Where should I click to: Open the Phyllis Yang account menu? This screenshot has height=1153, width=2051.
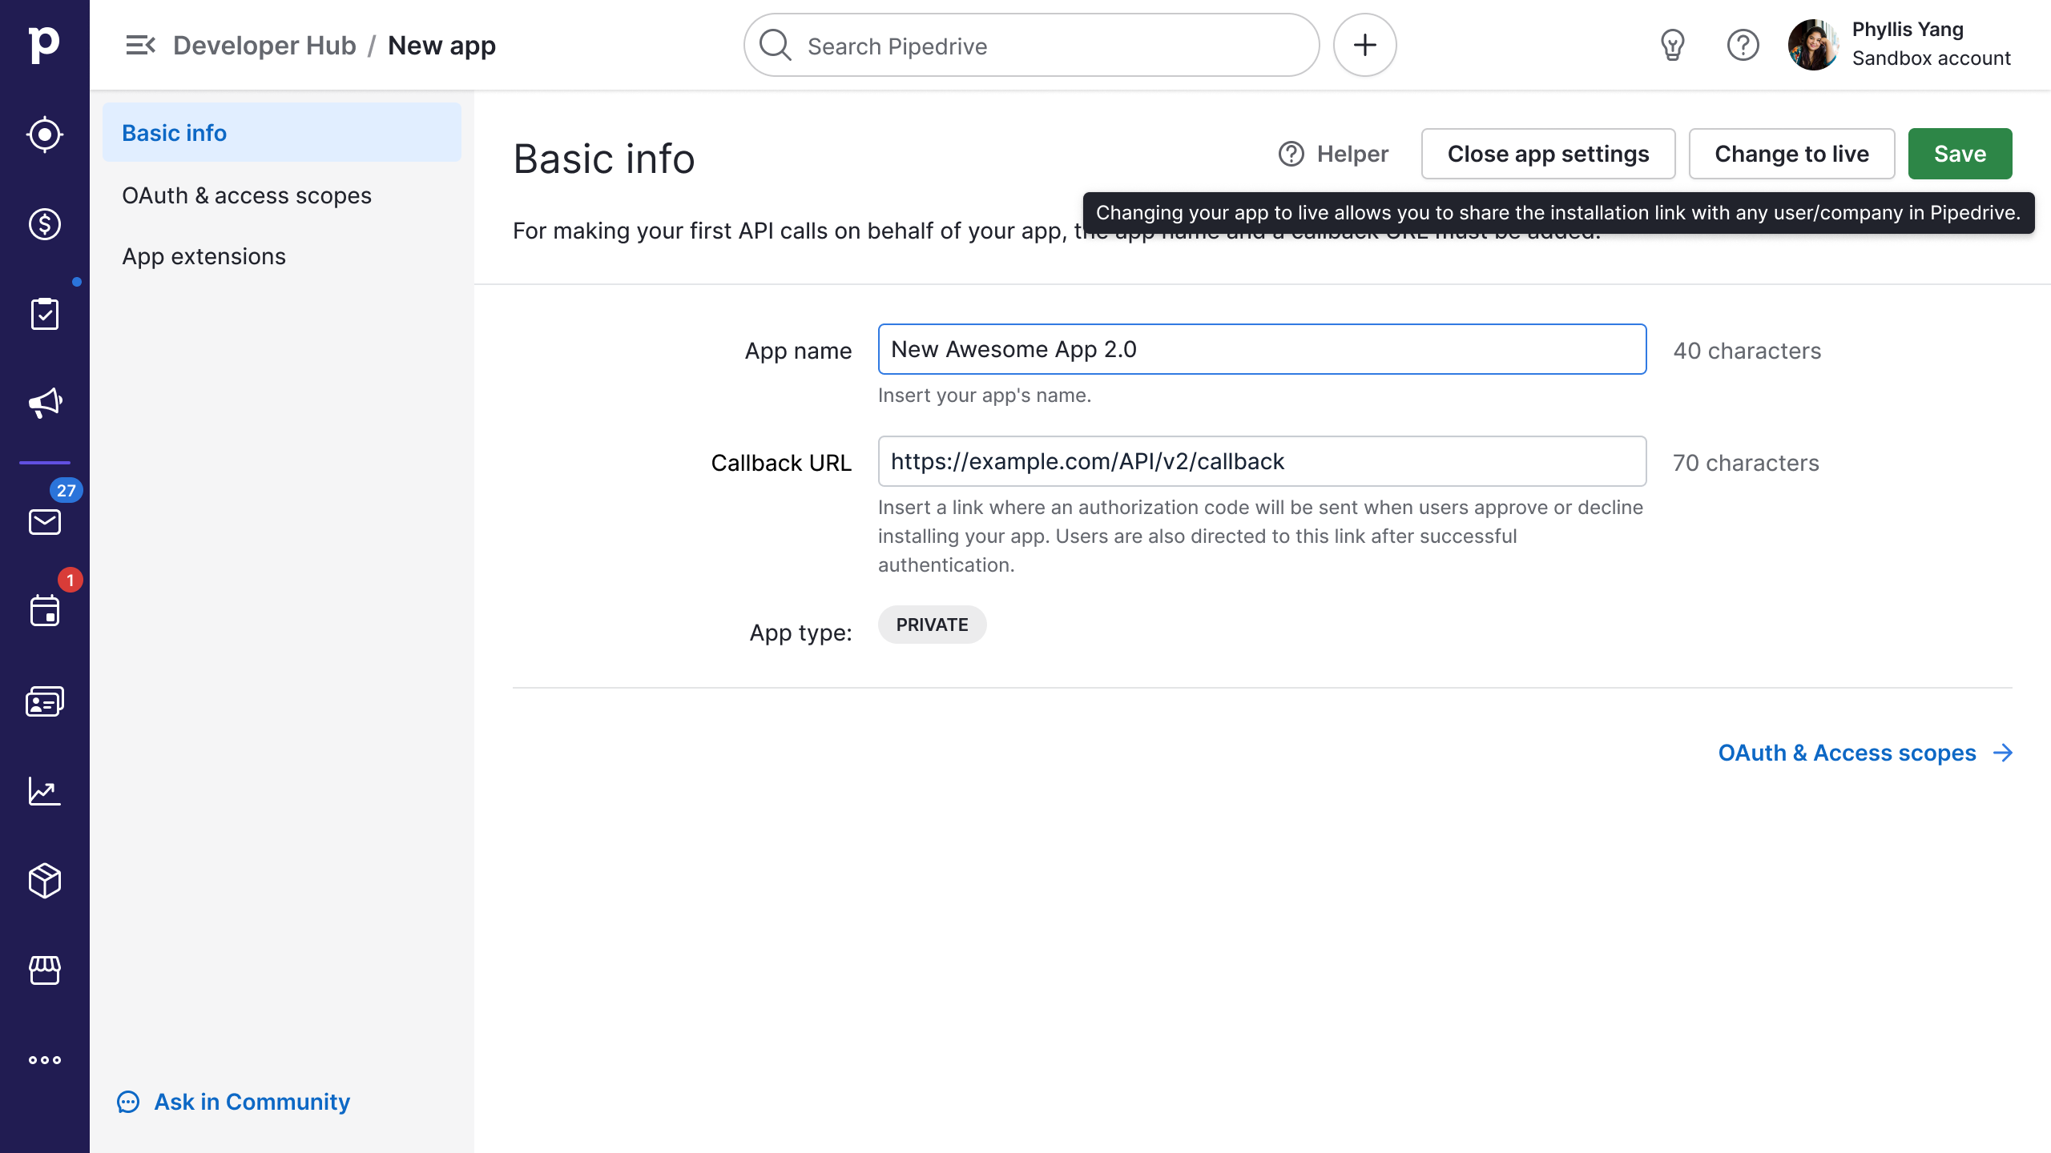click(x=1899, y=45)
